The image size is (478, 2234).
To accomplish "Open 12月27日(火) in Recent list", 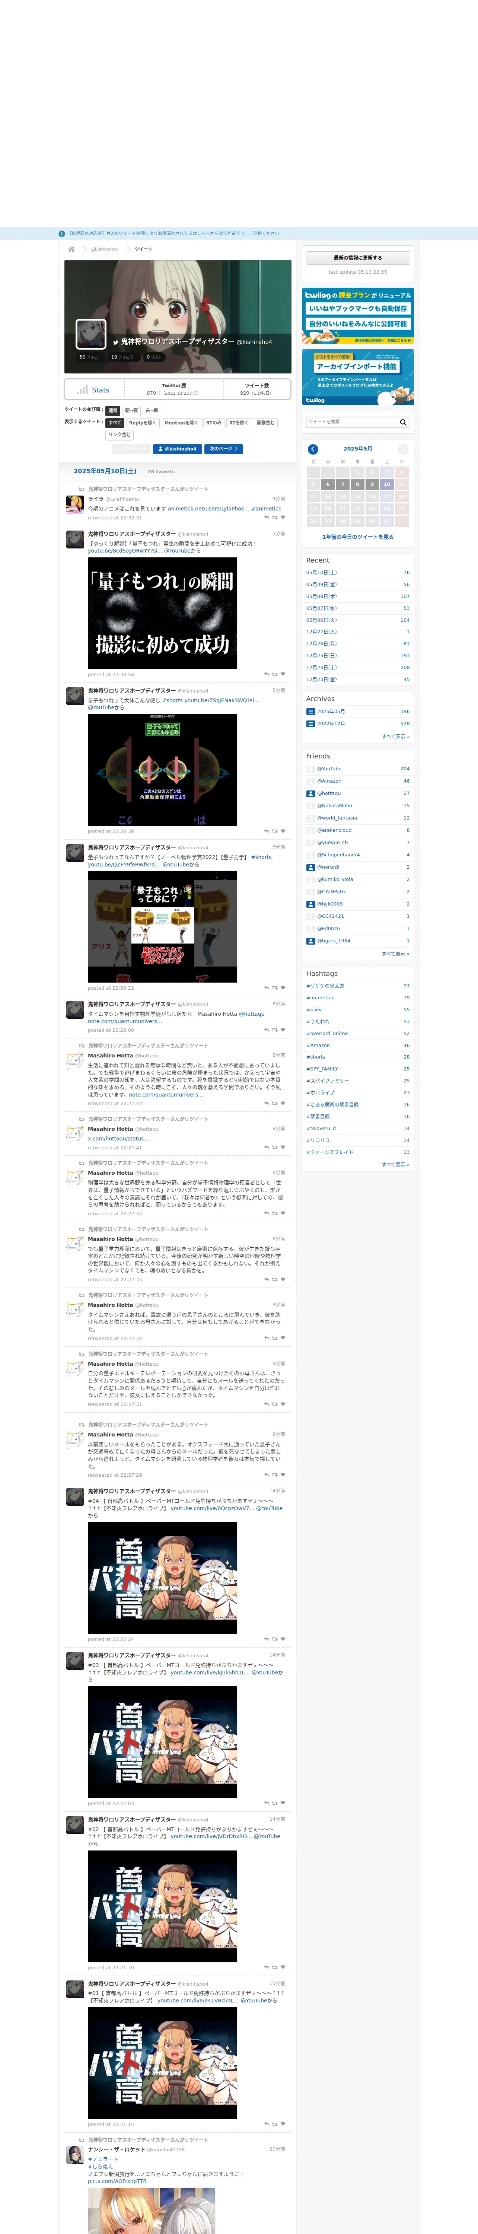I will [321, 632].
